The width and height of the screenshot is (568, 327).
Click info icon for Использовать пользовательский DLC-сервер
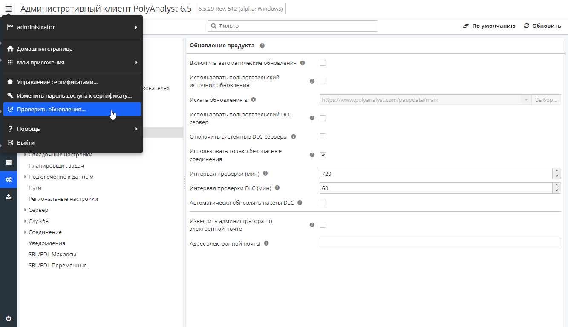click(x=312, y=118)
